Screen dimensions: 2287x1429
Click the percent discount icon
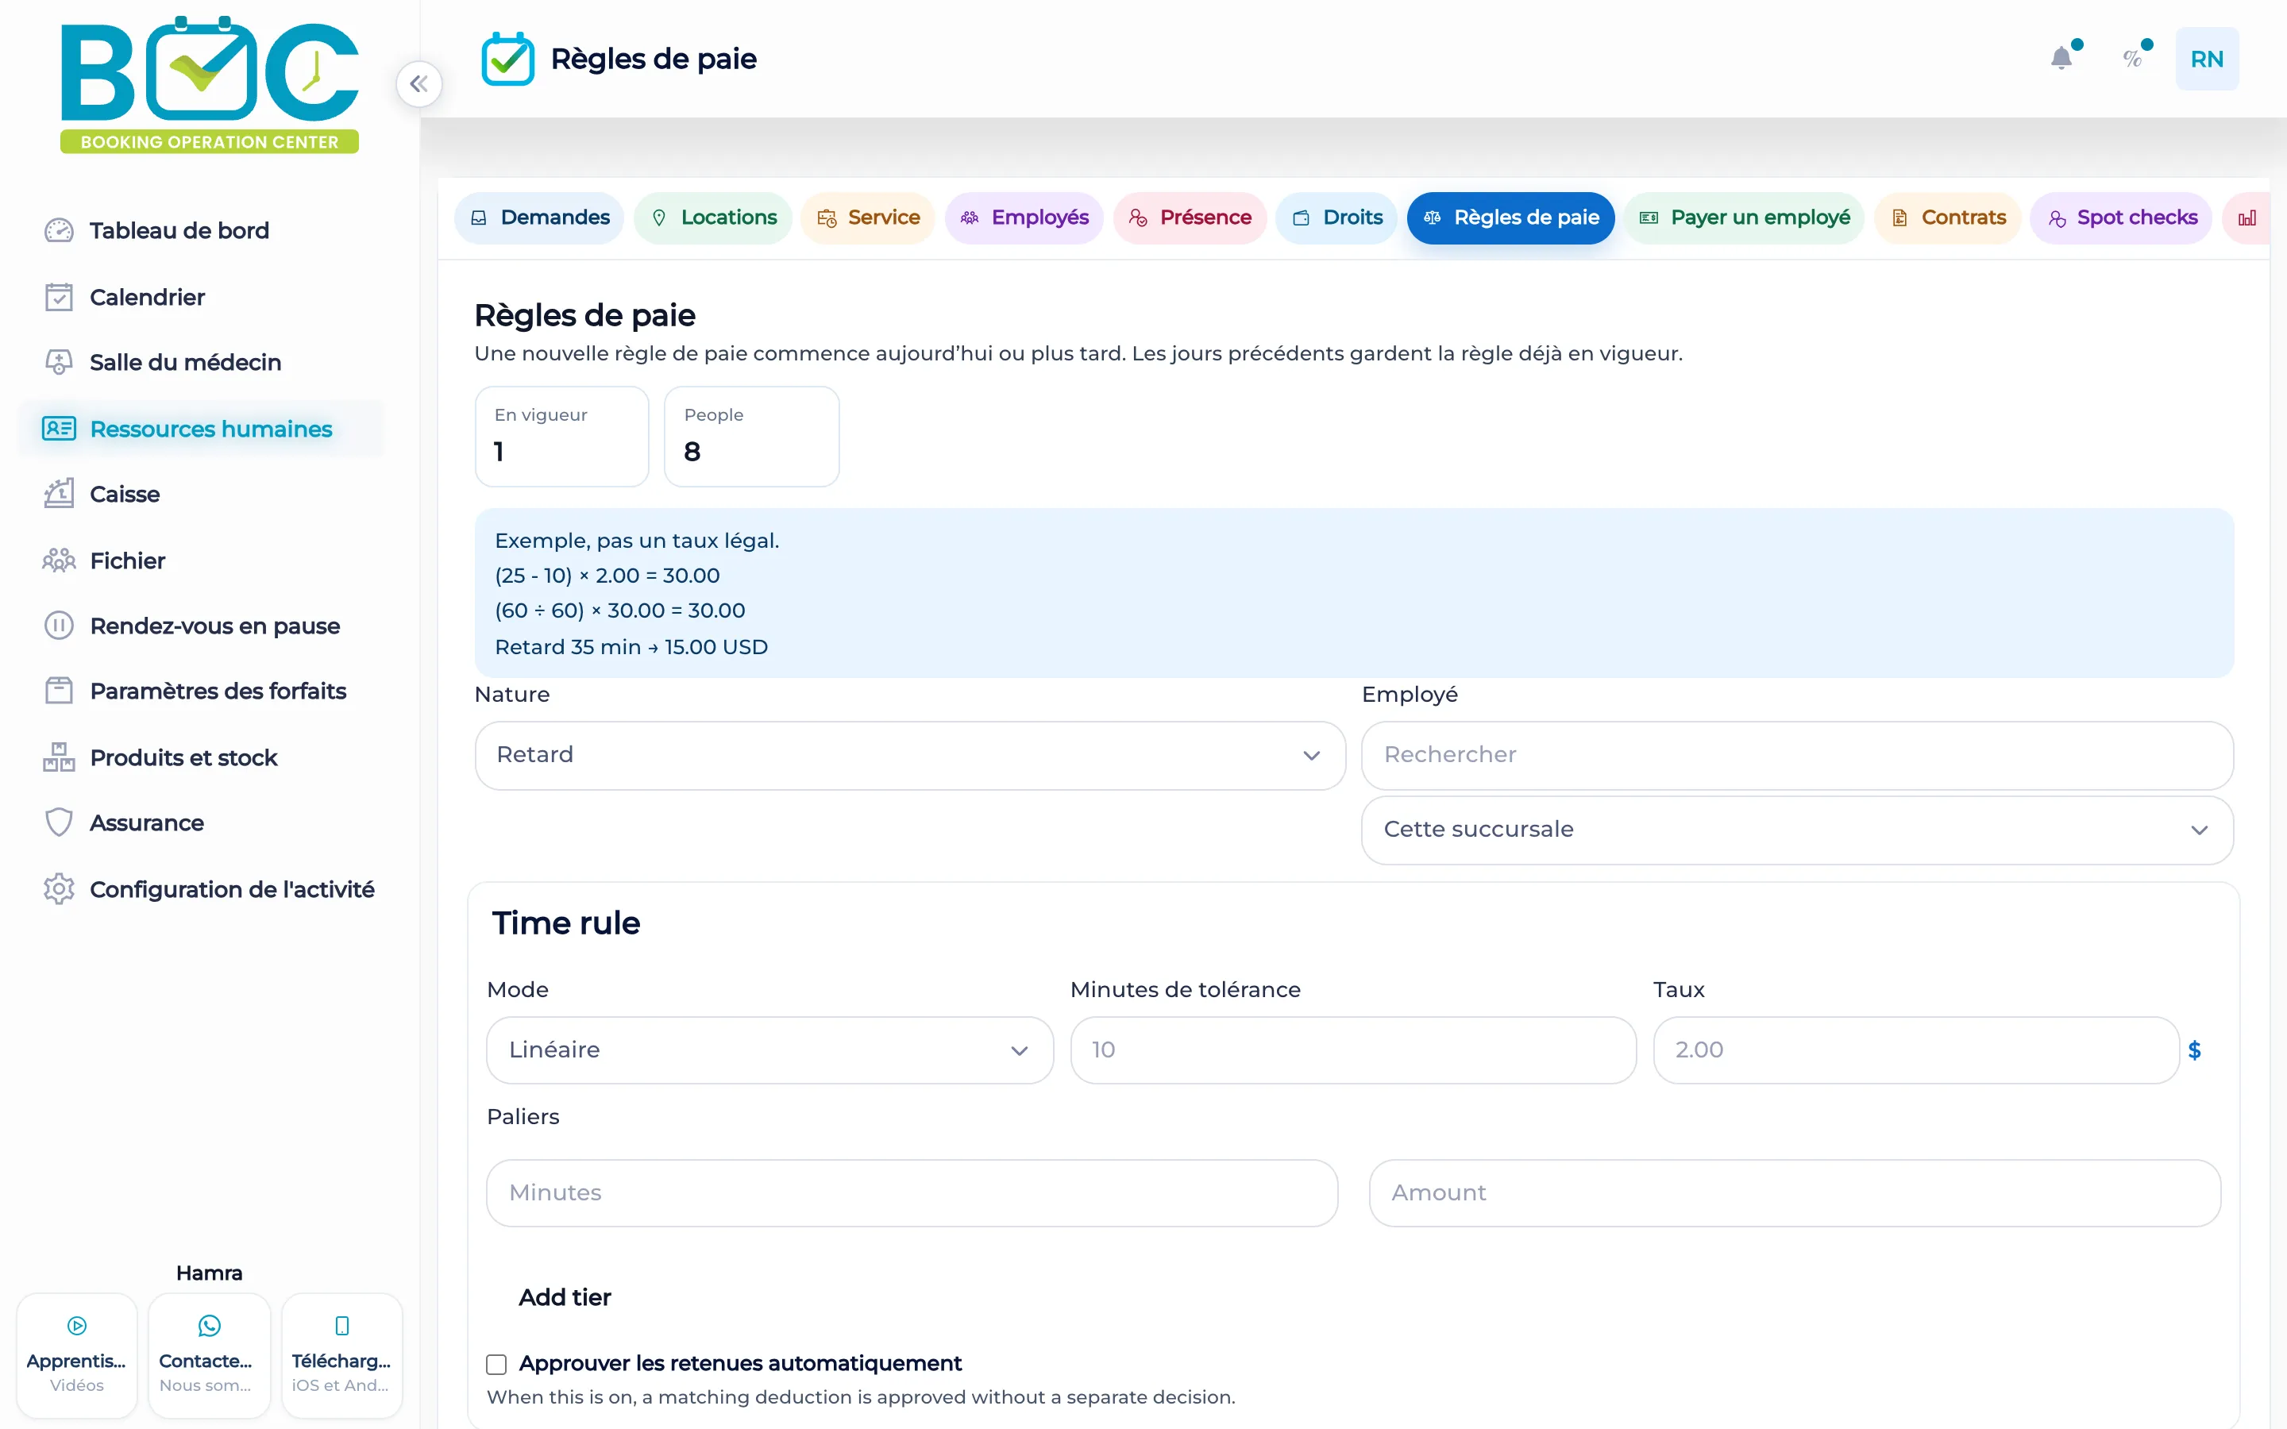pos(2133,59)
